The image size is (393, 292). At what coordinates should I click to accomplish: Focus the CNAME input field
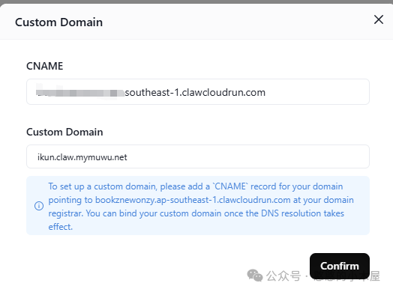click(x=198, y=92)
